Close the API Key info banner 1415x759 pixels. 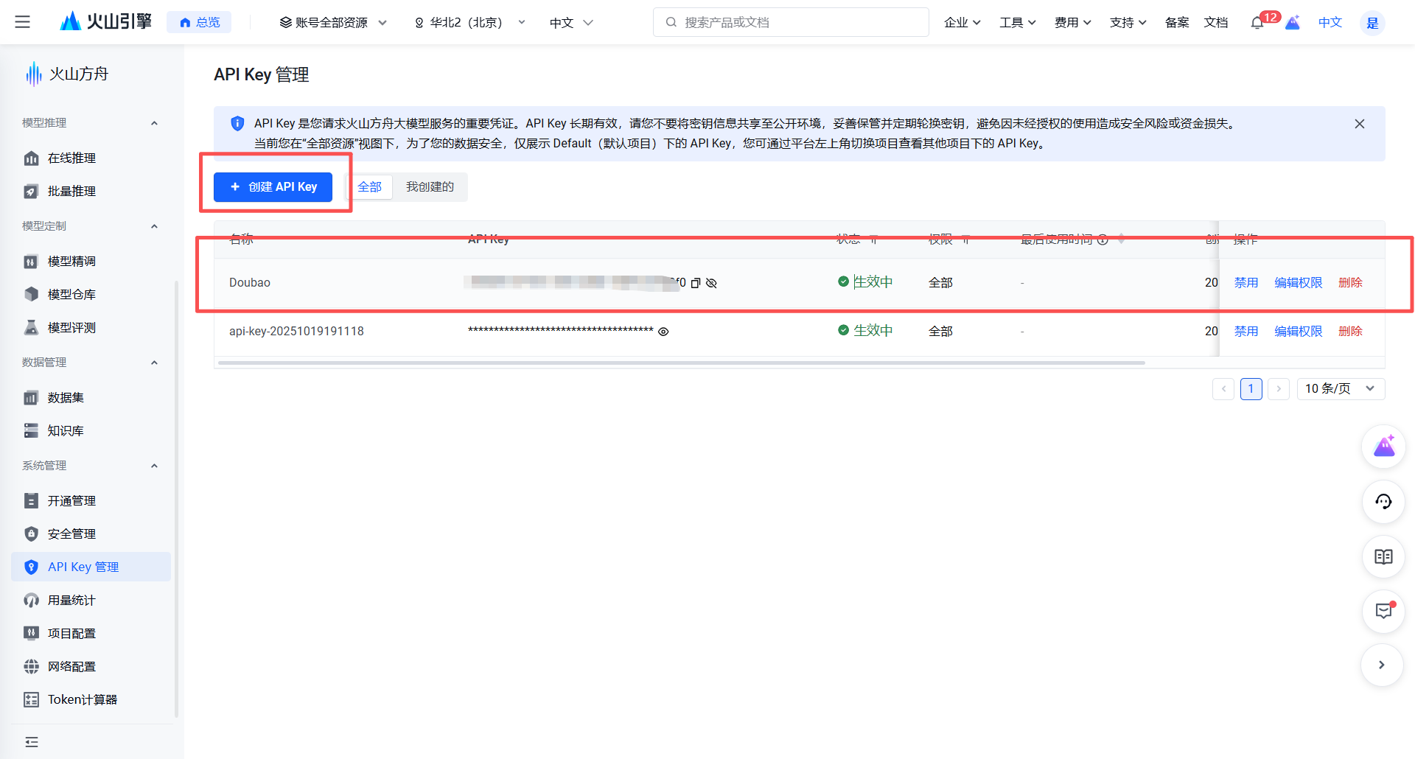coord(1360,124)
